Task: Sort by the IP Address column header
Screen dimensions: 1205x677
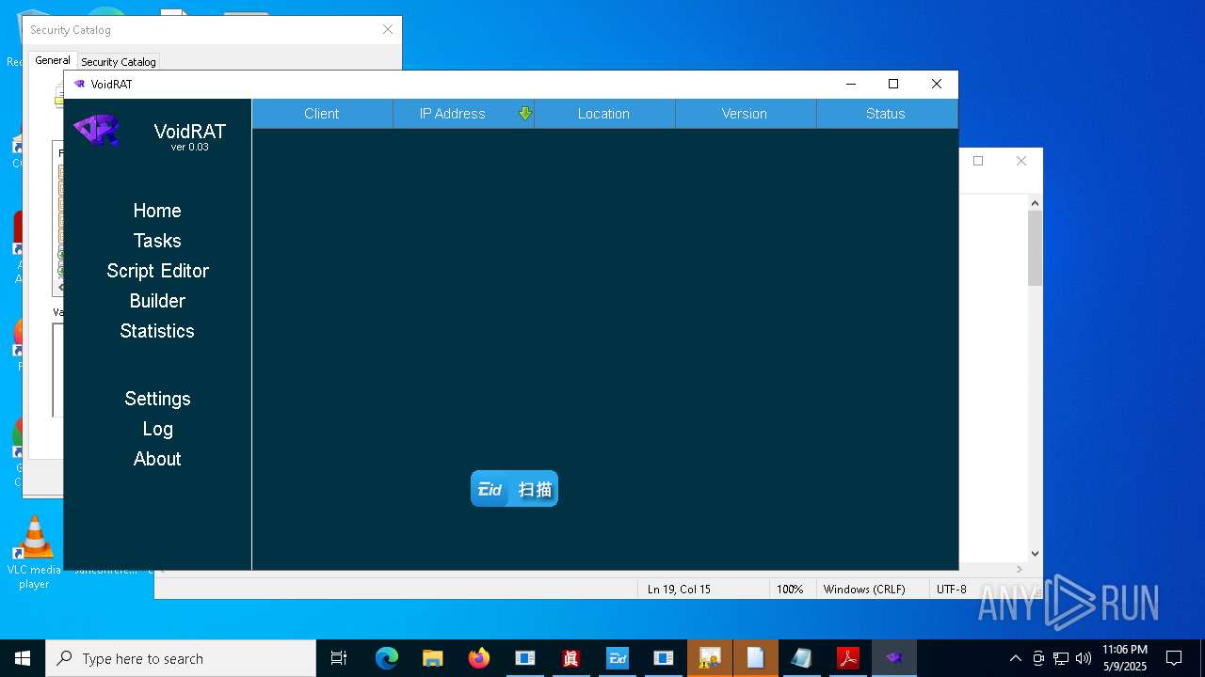Action: pos(463,114)
